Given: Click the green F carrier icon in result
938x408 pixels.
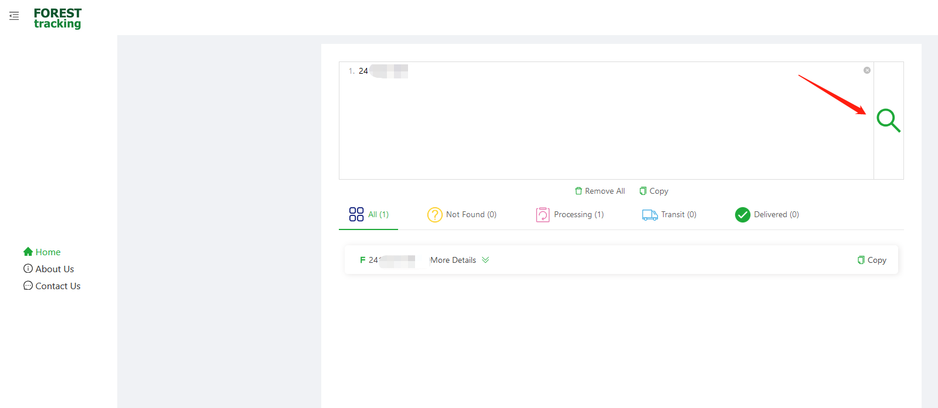Looking at the screenshot, I should 362,260.
